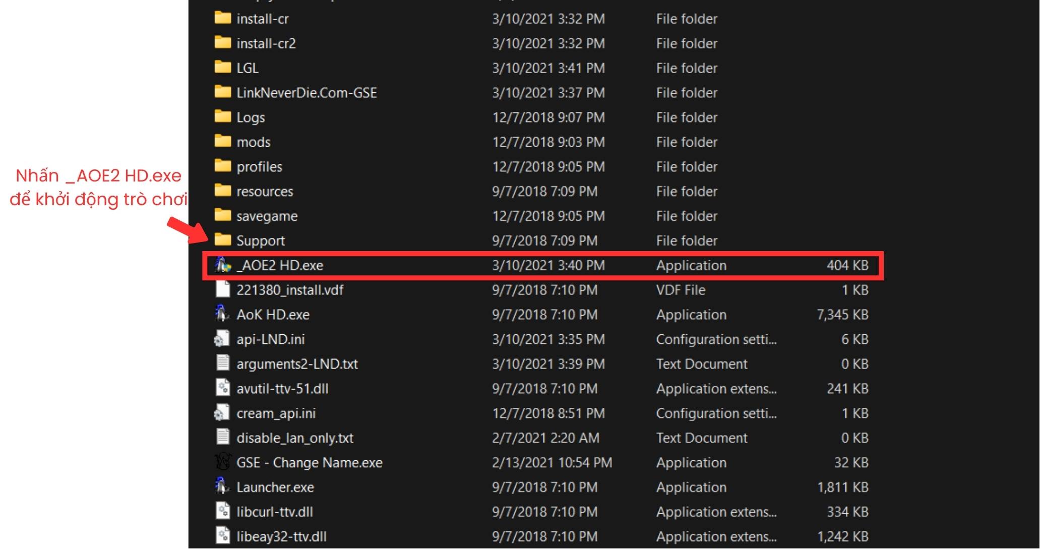Select the 12/7/2018 9:07 PM date of Logs
This screenshot has height=549, width=1040.
[548, 117]
